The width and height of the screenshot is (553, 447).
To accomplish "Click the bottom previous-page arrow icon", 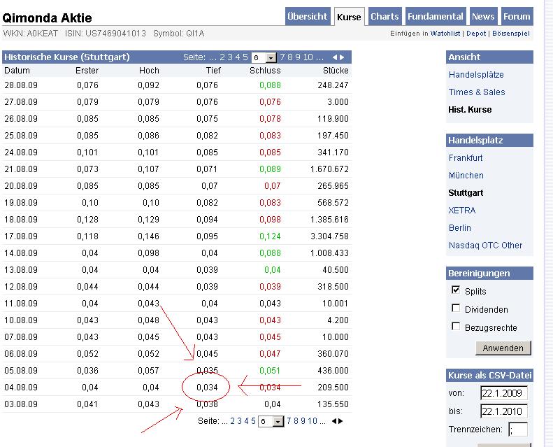I will (334, 421).
